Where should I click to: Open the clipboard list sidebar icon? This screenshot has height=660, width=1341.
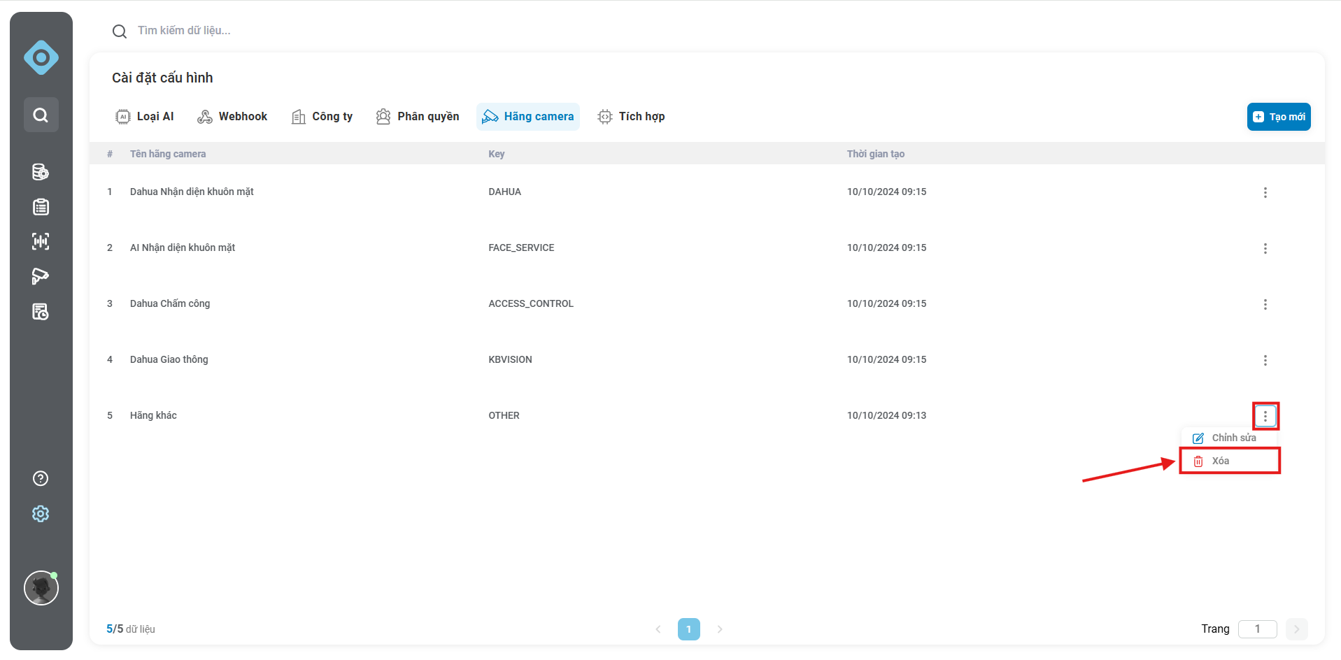coord(41,207)
